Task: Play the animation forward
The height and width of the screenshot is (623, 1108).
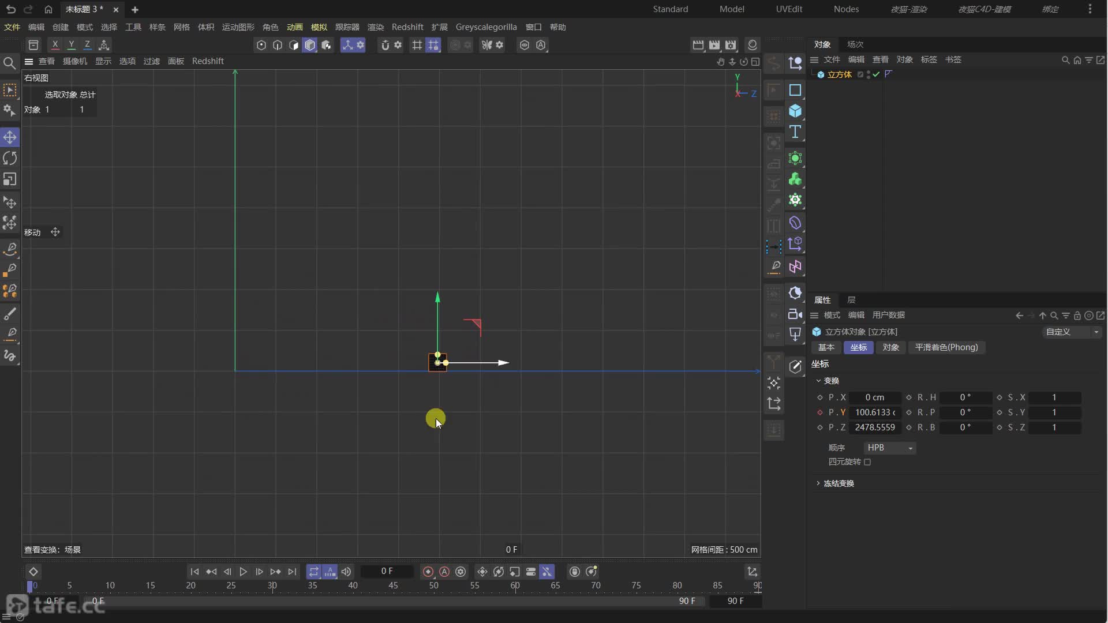Action: point(243,572)
